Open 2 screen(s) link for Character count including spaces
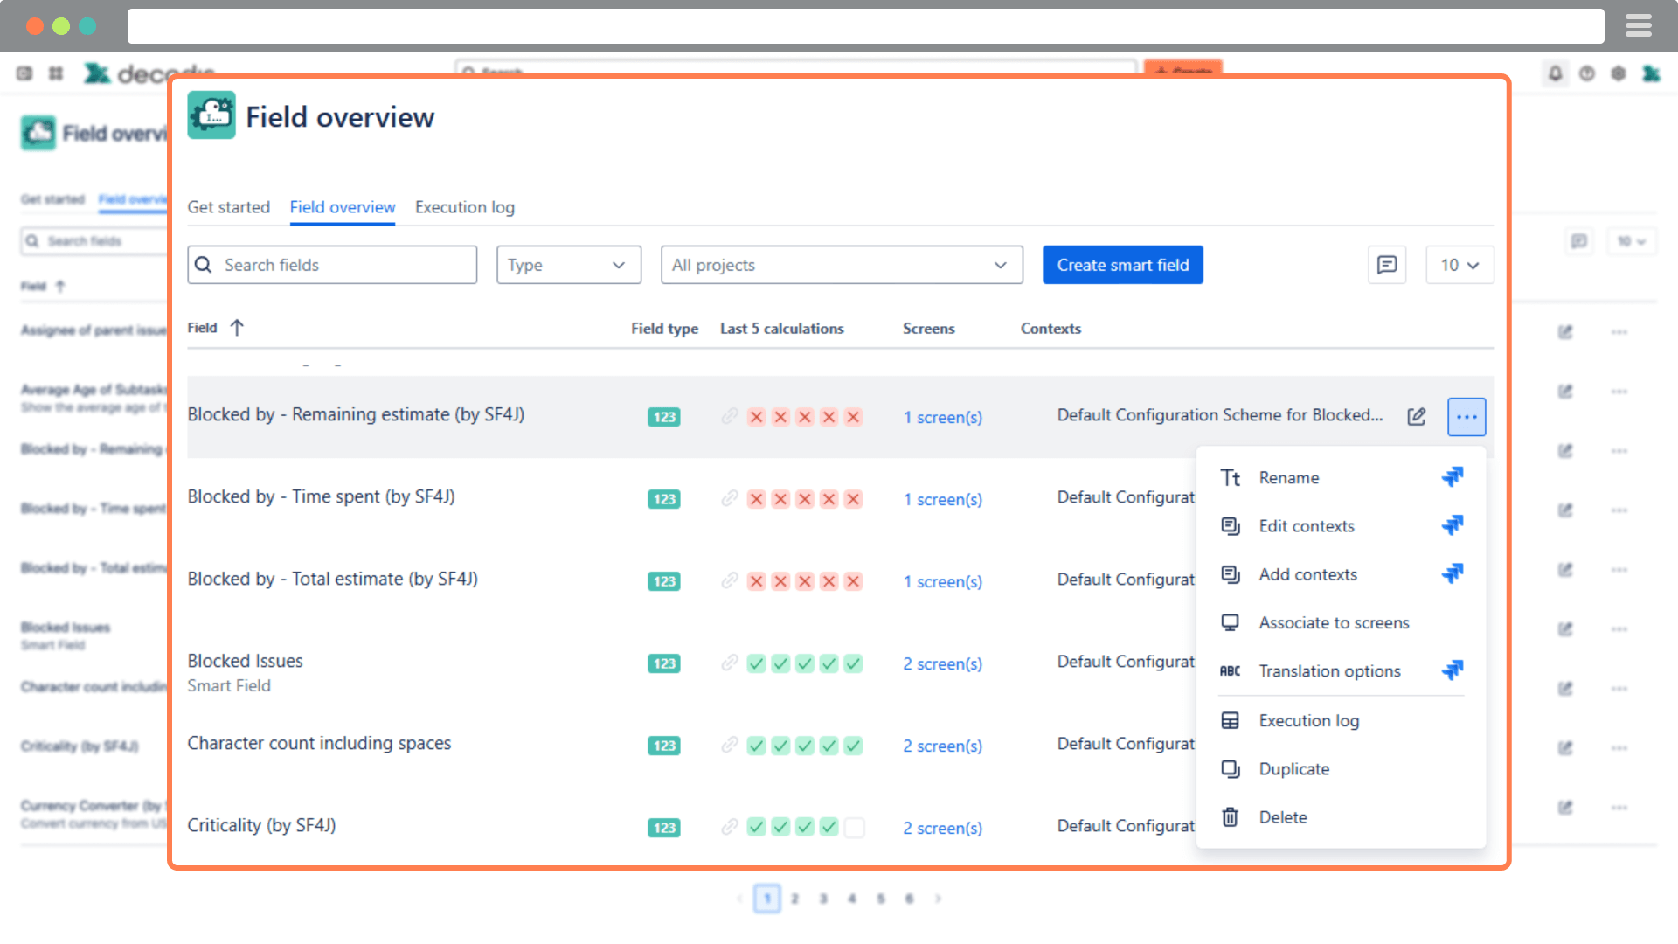The width and height of the screenshot is (1678, 944). (x=942, y=746)
